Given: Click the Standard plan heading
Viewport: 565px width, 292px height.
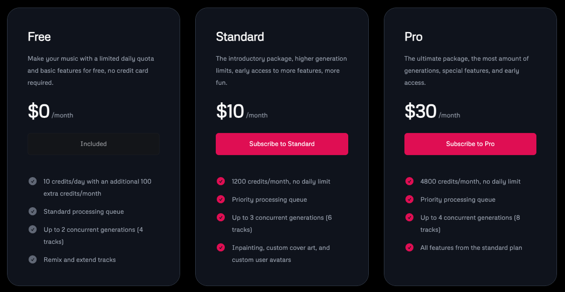Looking at the screenshot, I should [240, 37].
